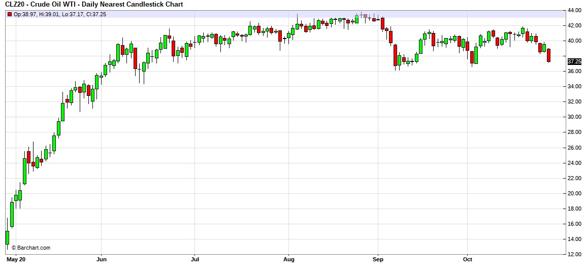Click the 12.00 price axis label
Viewport: 587px width, 275px height.
575,254
